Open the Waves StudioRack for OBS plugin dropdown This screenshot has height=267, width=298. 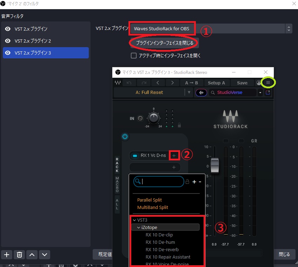(211, 28)
